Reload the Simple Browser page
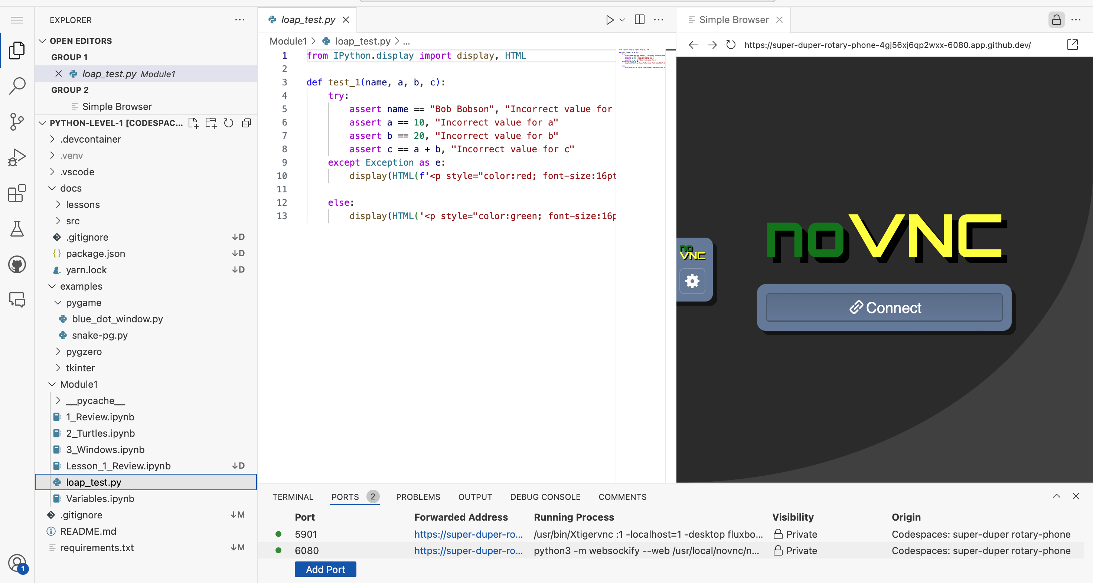1093x583 pixels. 731,45
